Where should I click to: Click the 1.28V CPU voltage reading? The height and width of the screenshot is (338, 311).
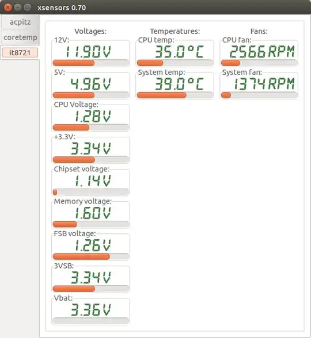pyautogui.click(x=93, y=116)
